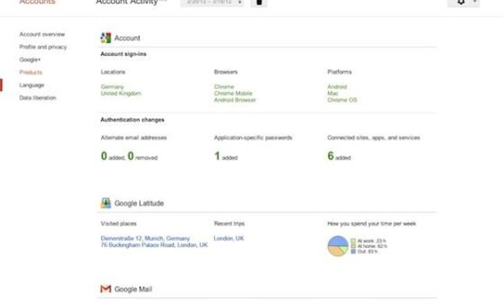
Task: Click the Google Latitude section title
Action: click(x=140, y=203)
